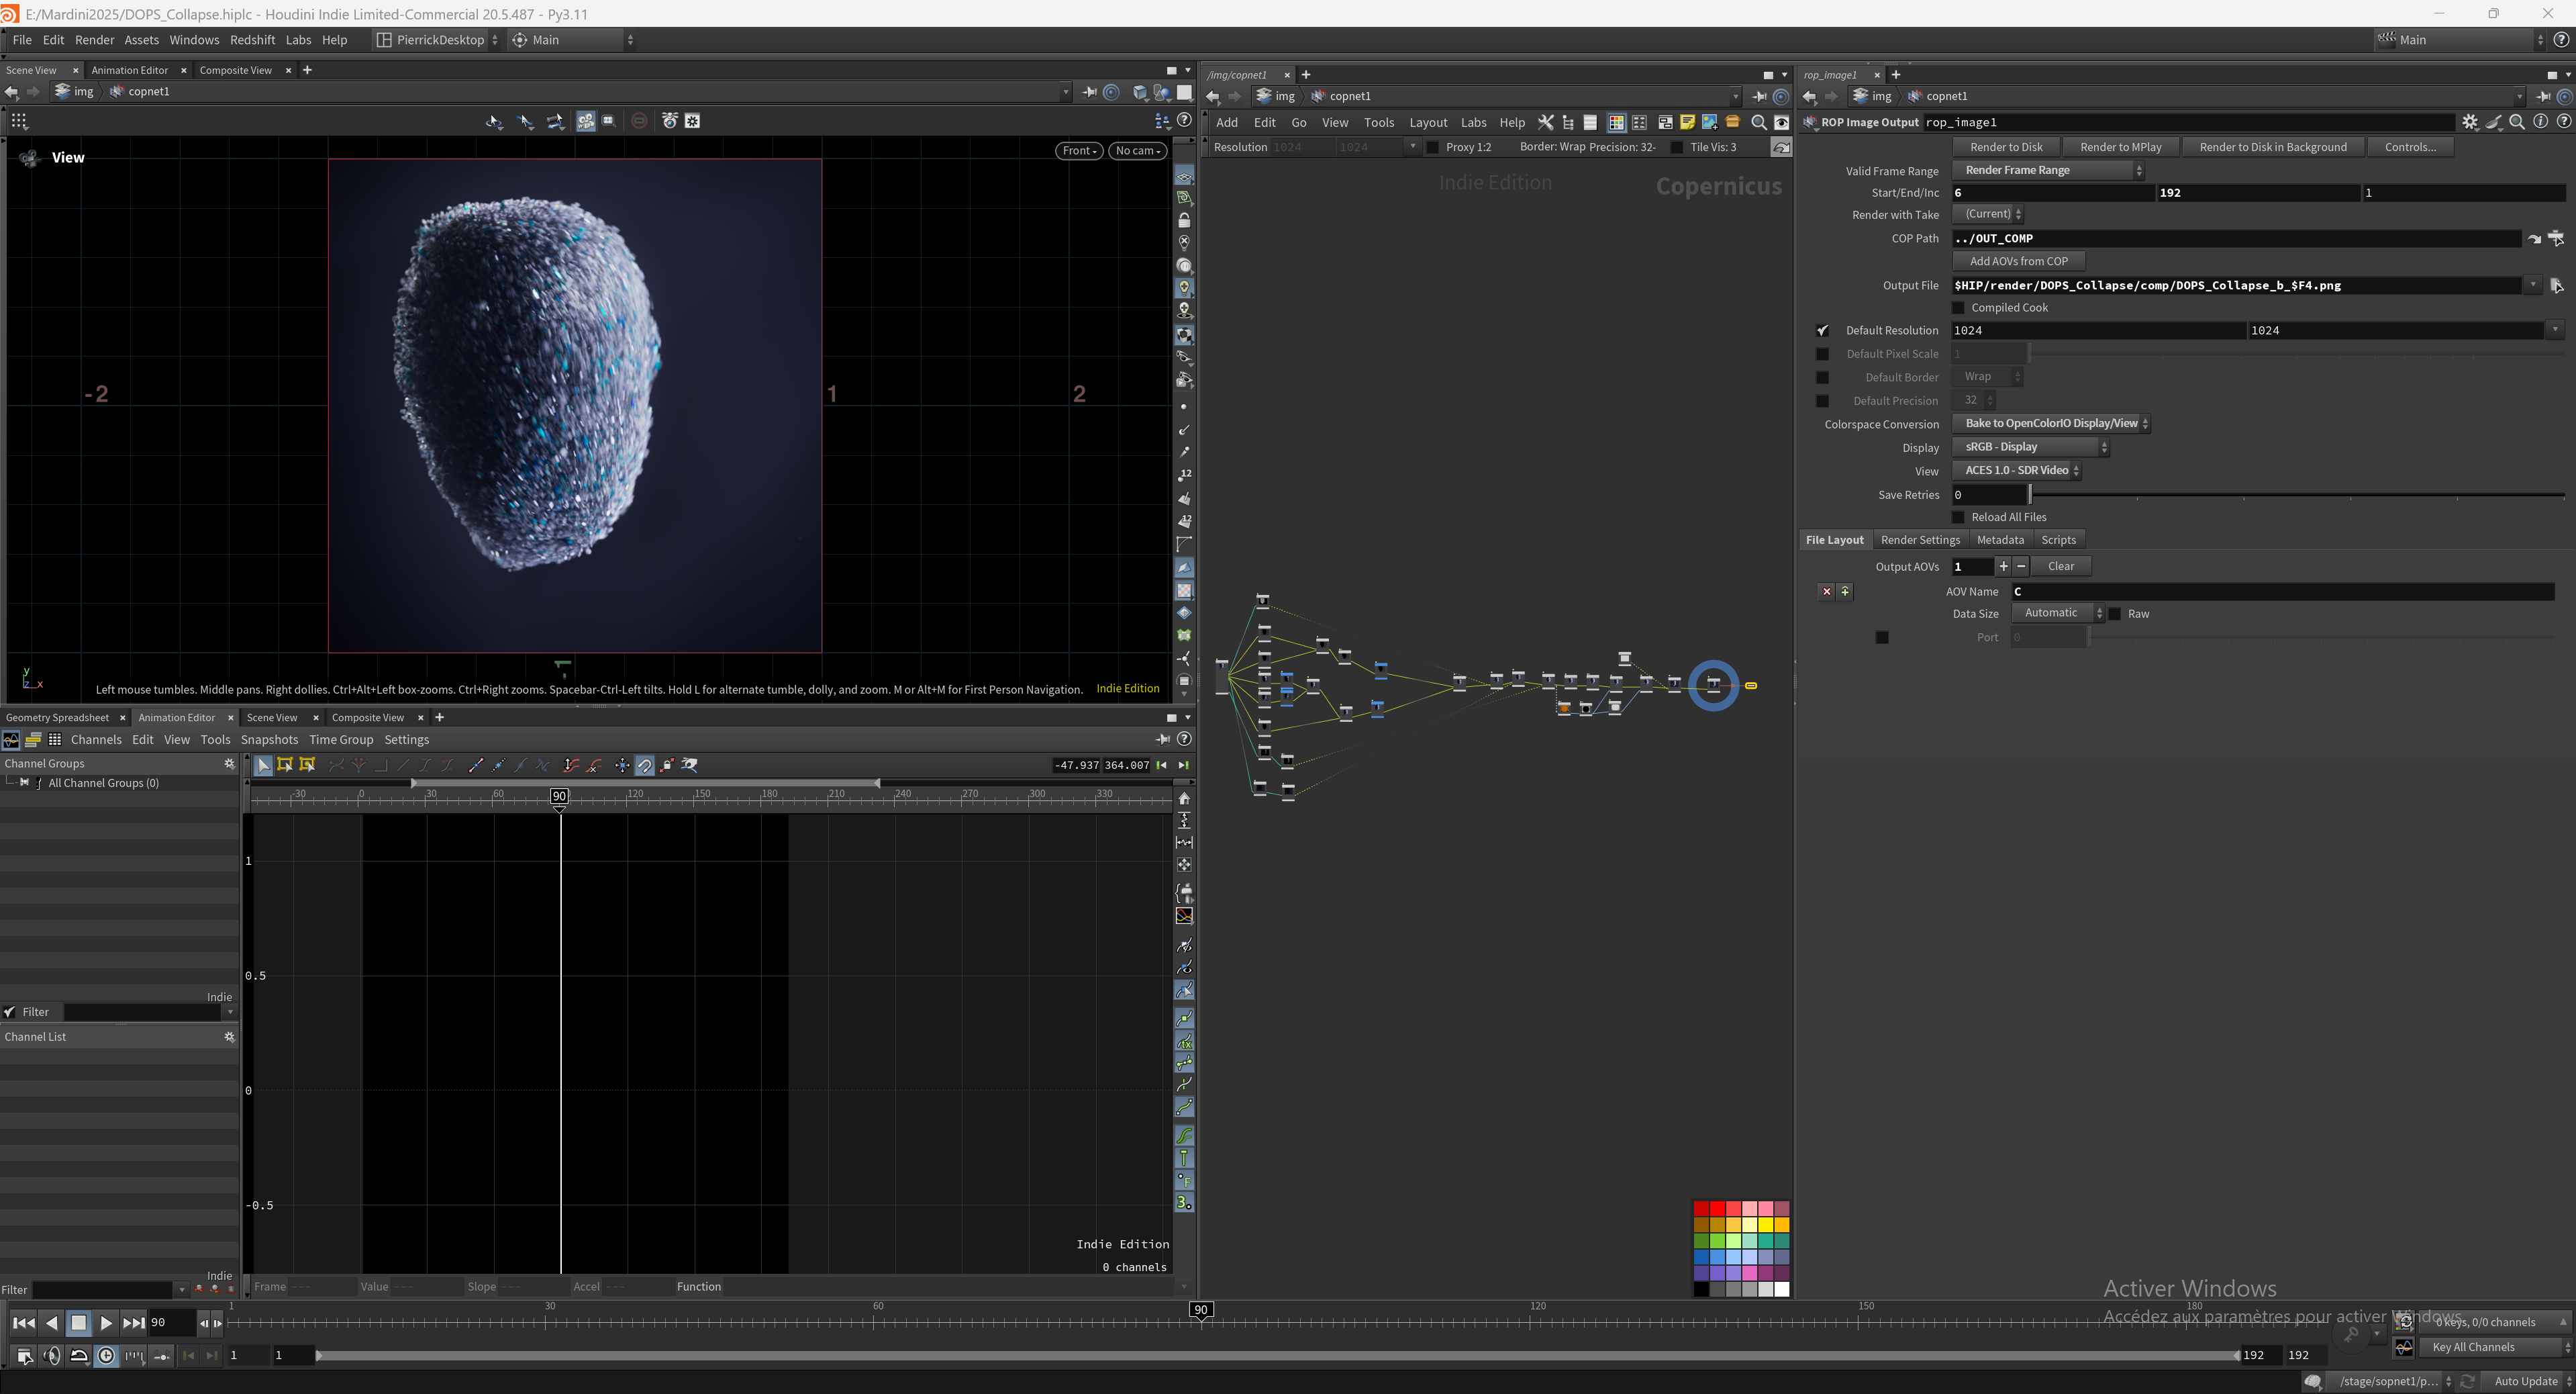The height and width of the screenshot is (1394, 2576).
Task: Click the network display options eye icon
Action: tap(1781, 122)
